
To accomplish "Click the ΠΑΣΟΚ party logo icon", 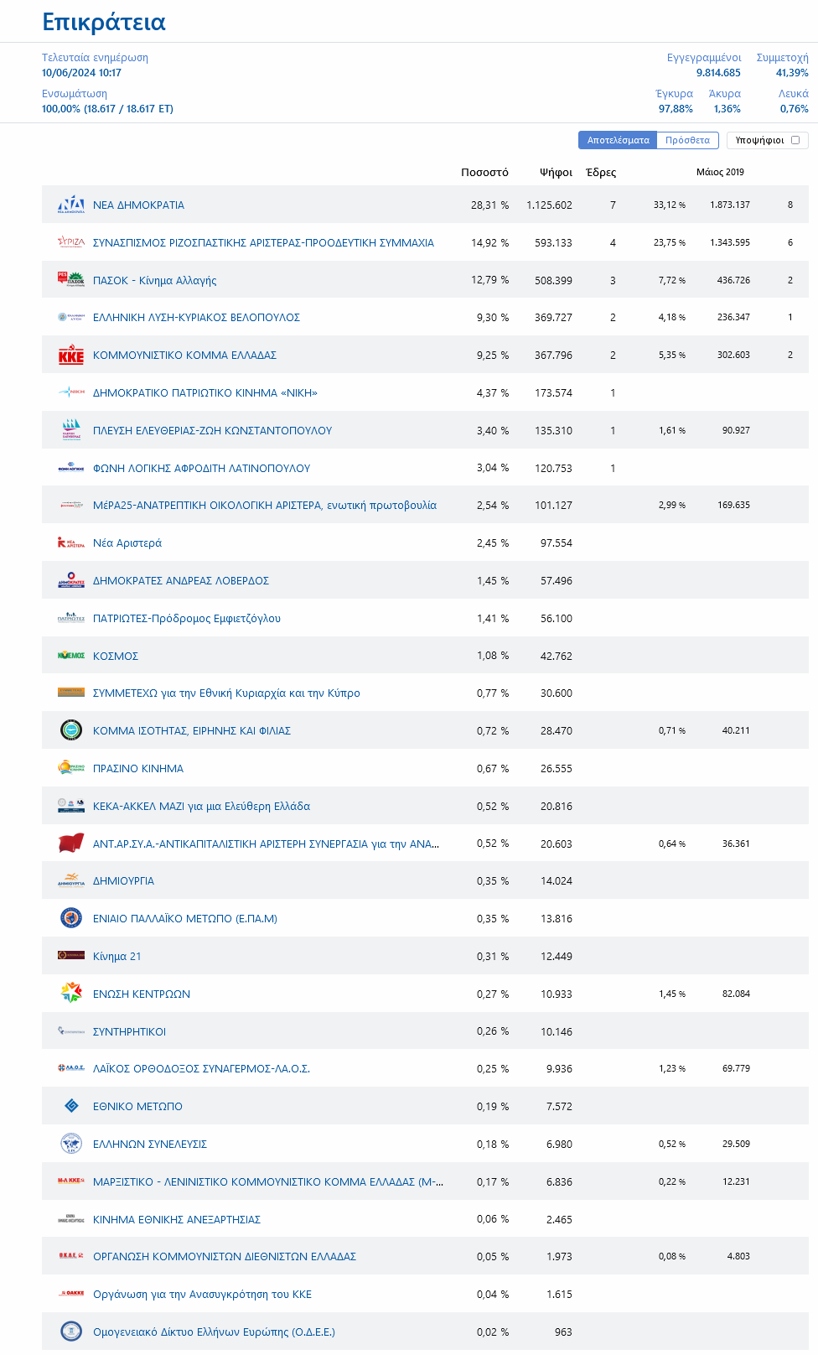I will [71, 279].
